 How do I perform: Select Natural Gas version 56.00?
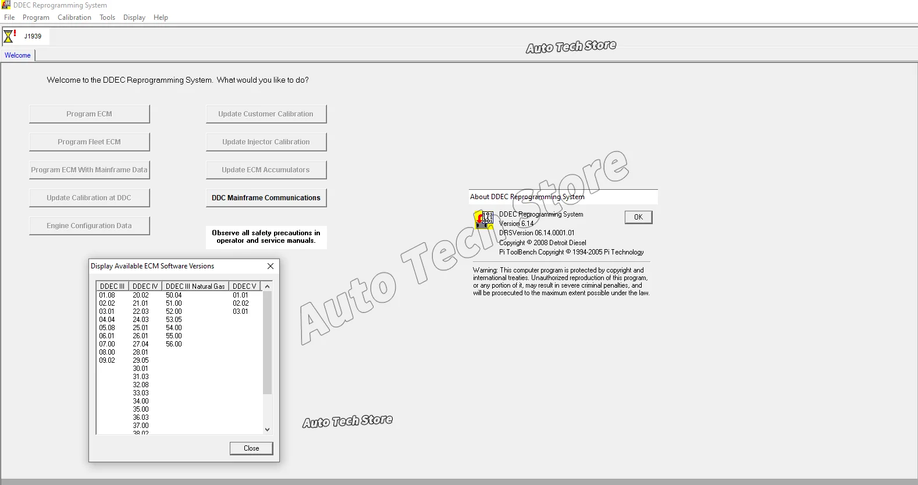click(x=174, y=344)
